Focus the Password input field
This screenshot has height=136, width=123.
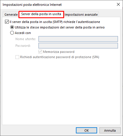click(x=78, y=46)
